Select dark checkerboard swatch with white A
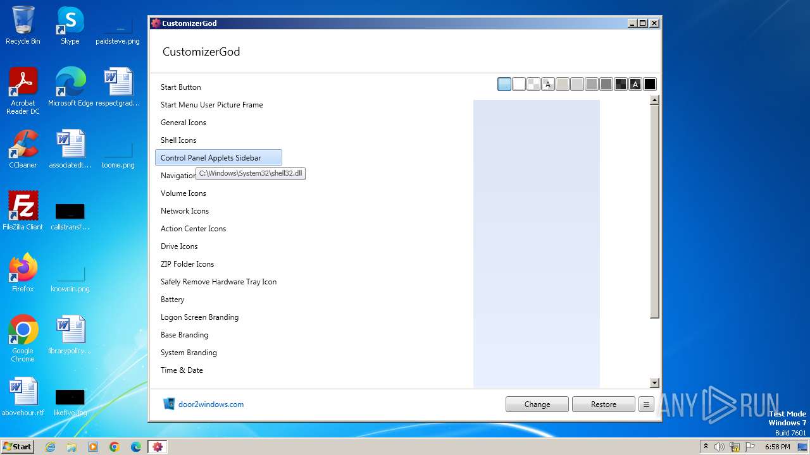This screenshot has width=810, height=455. click(x=635, y=84)
